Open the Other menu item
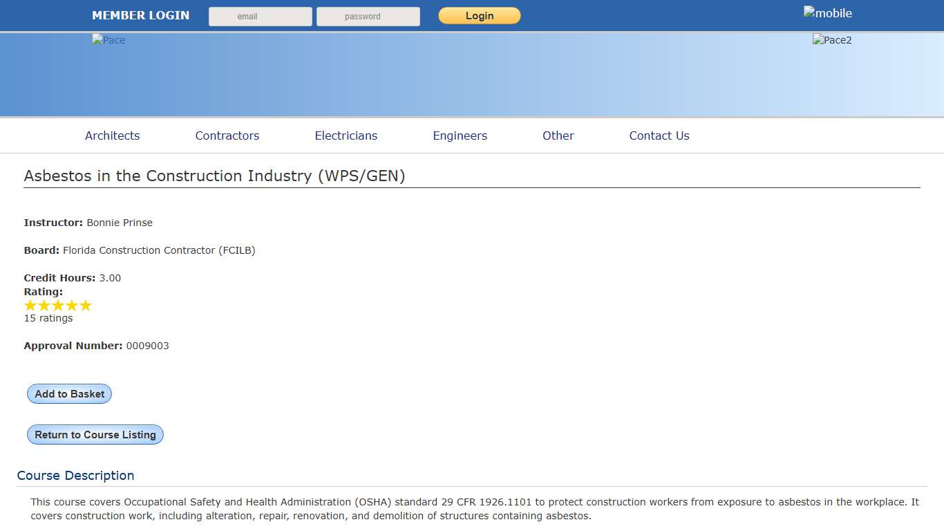The height and width of the screenshot is (531, 944). tap(558, 136)
